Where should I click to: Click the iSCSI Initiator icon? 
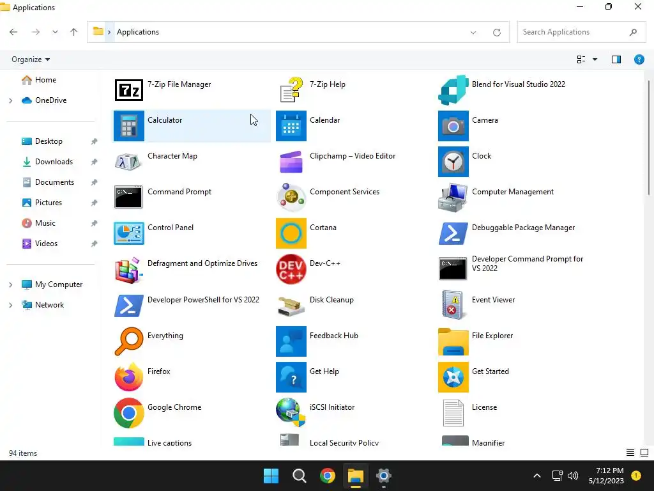pos(291,413)
